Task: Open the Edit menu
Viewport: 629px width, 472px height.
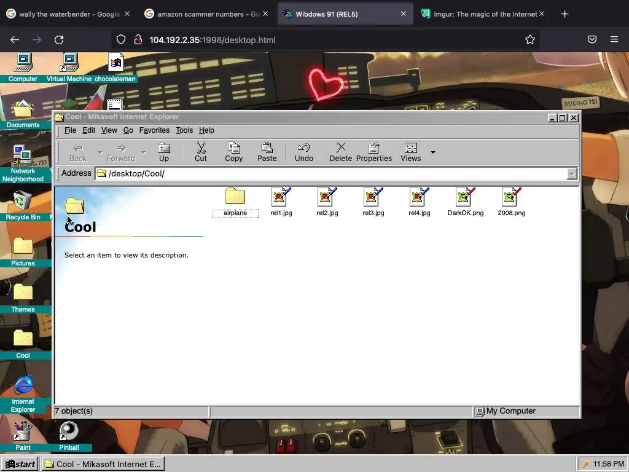Action: (x=88, y=130)
